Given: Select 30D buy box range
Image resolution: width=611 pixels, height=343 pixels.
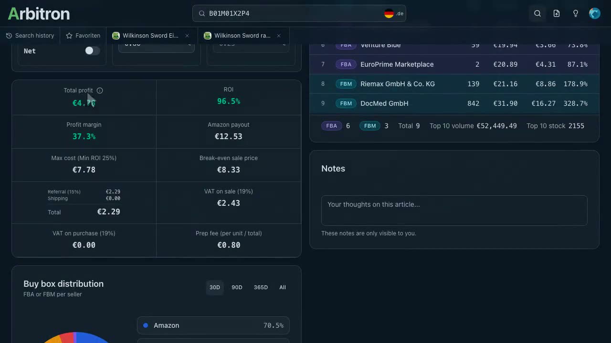Looking at the screenshot, I should pyautogui.click(x=215, y=287).
